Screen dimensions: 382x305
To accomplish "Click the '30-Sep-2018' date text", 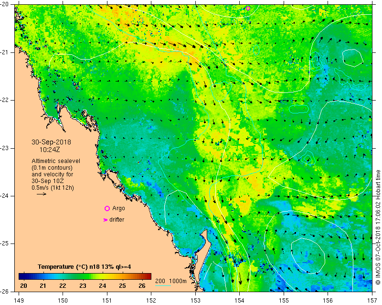I will [51, 142].
